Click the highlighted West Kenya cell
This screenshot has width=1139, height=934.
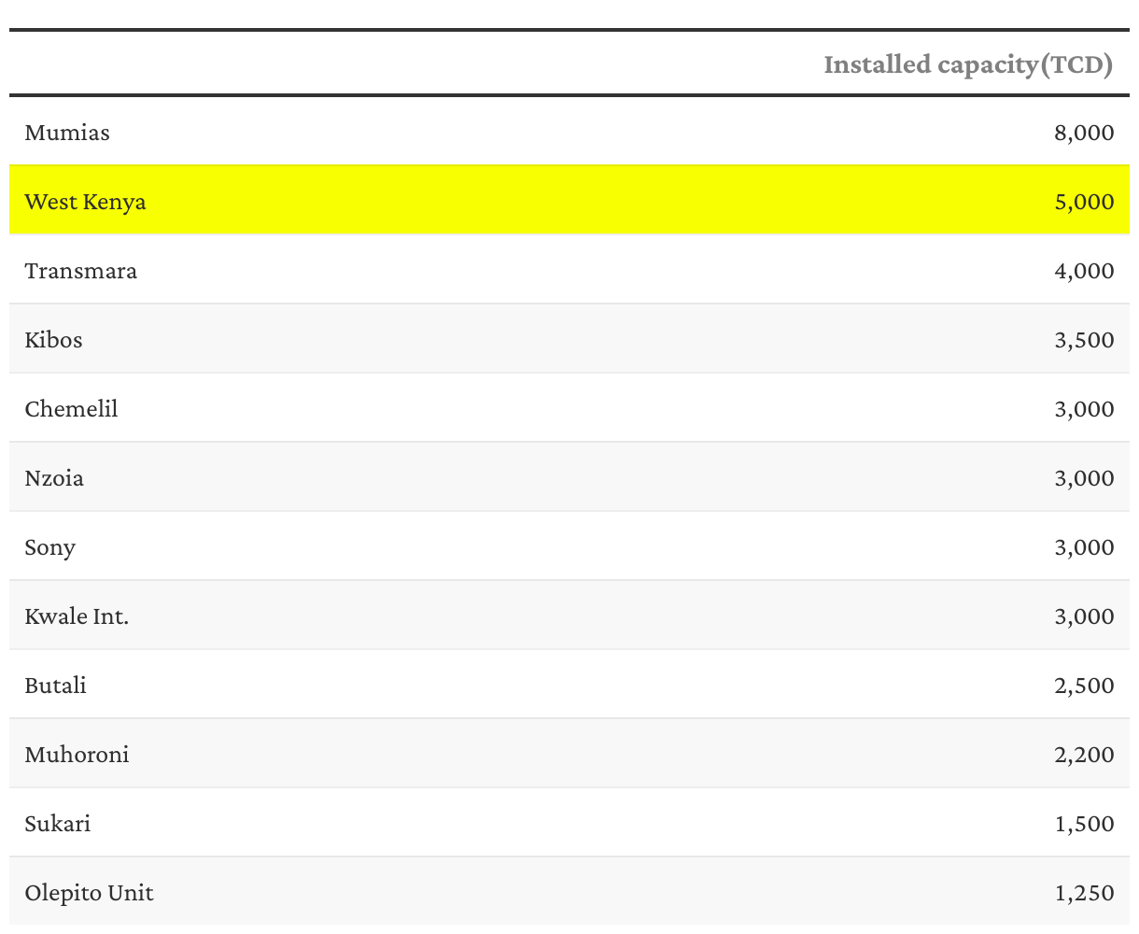[85, 202]
